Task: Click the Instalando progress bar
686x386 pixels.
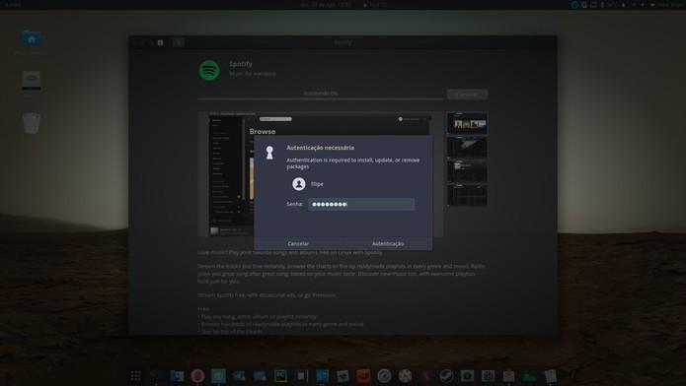Action: click(x=320, y=98)
